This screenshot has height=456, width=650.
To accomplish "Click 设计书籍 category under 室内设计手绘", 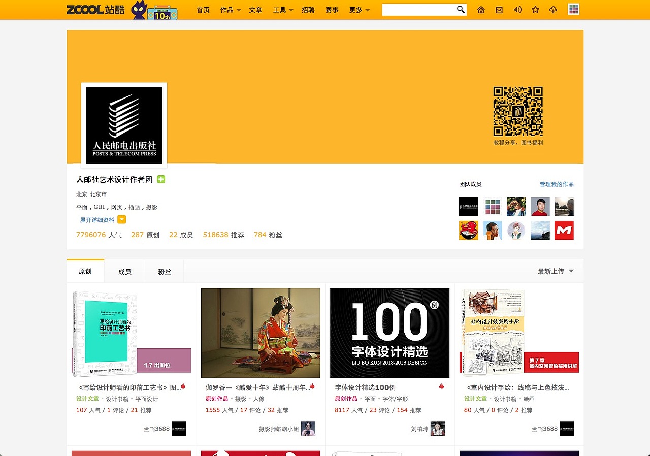I will tap(505, 399).
